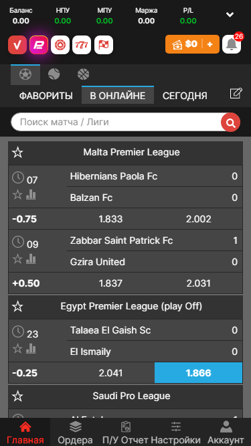
Task: Select the tennis ball sport icon
Action: coord(54,75)
